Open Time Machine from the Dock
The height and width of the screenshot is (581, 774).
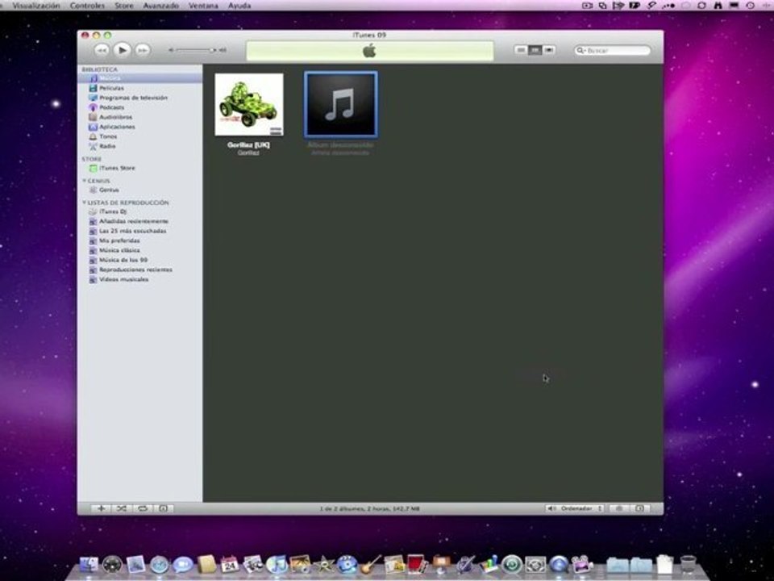coord(512,564)
